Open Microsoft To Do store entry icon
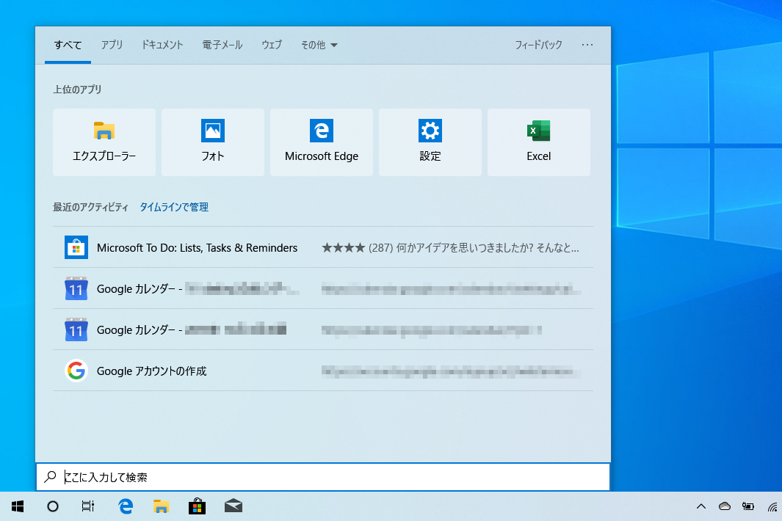The width and height of the screenshot is (782, 521). (x=76, y=247)
